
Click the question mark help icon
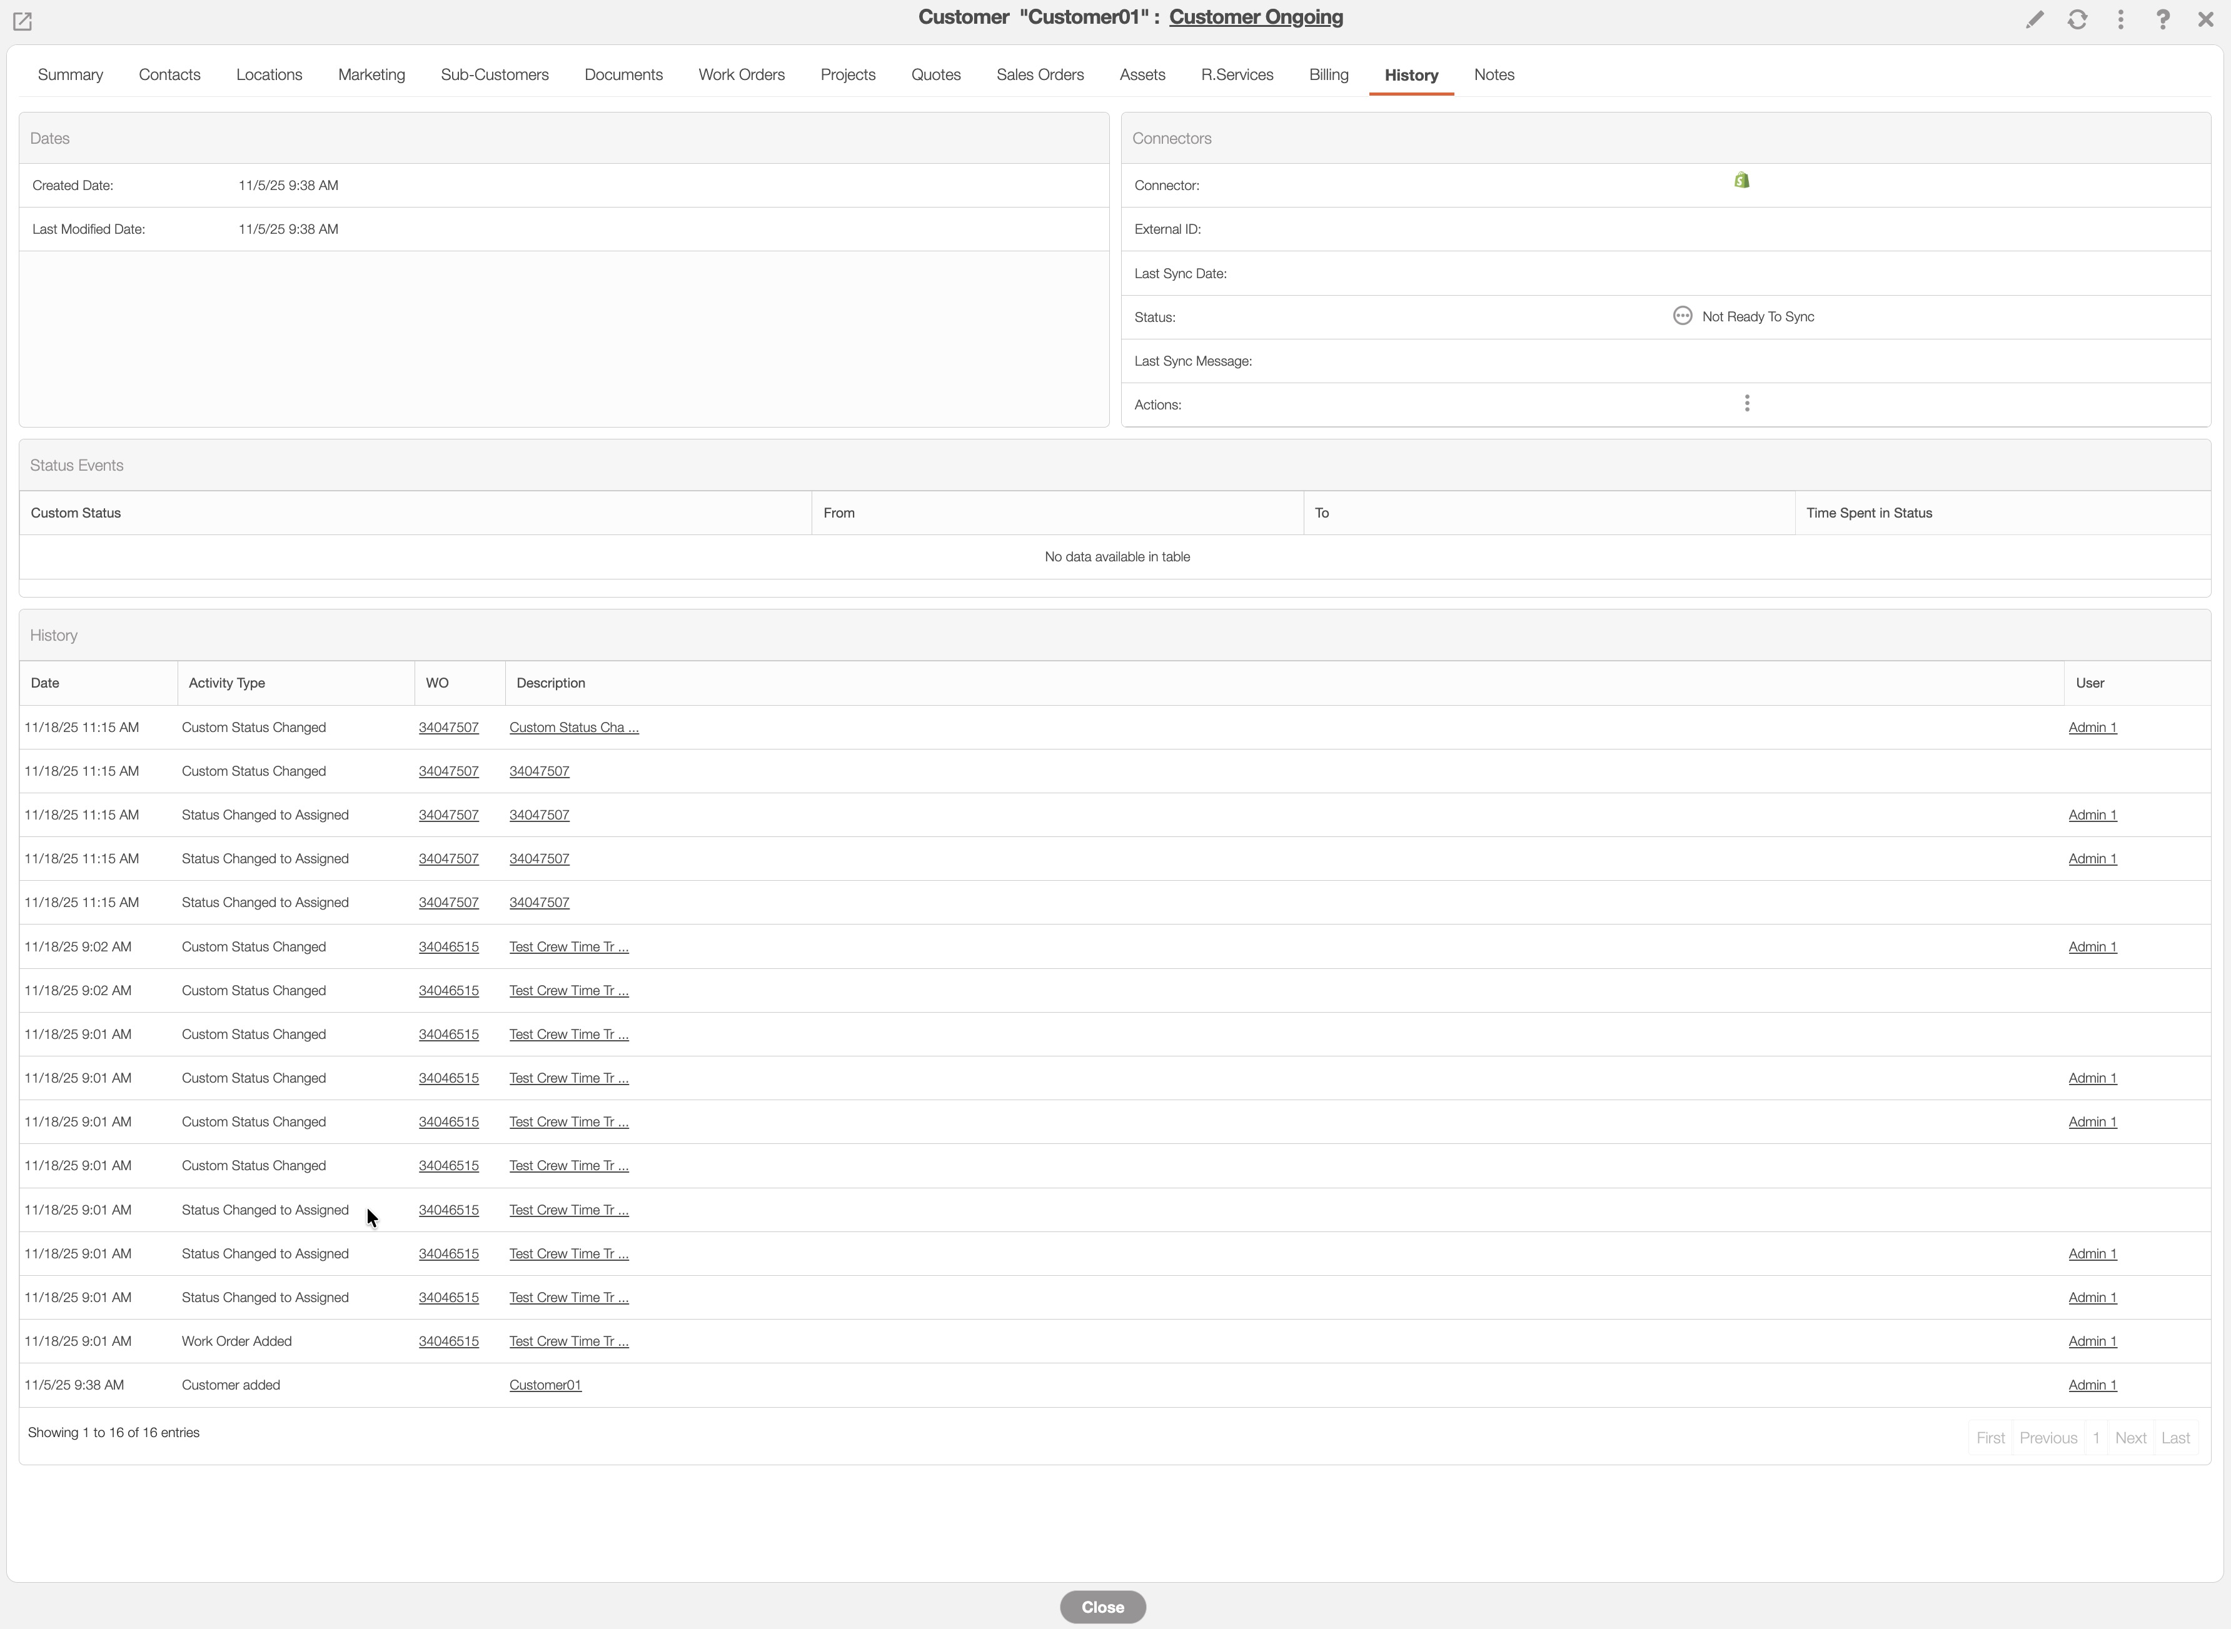tap(2163, 20)
